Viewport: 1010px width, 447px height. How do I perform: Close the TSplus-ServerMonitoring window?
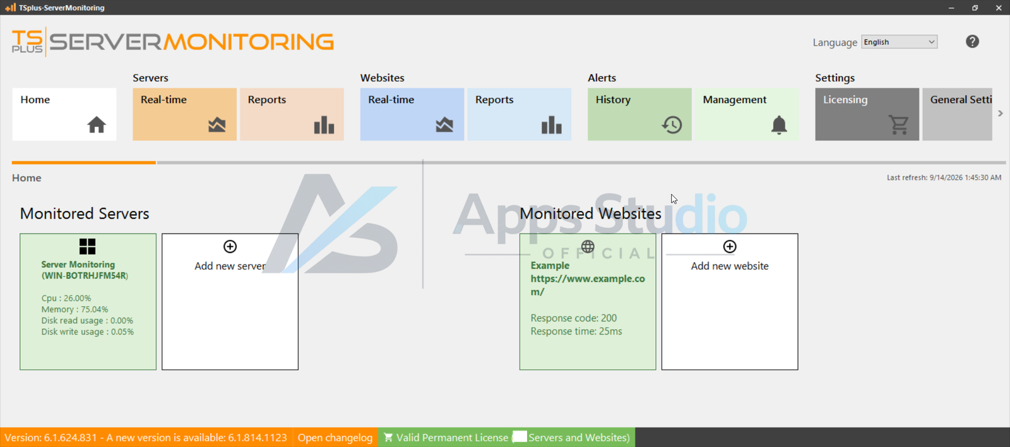[999, 8]
